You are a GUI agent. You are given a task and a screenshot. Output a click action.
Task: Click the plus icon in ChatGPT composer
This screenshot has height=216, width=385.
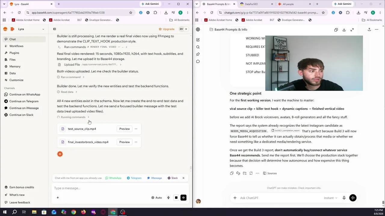click(x=235, y=198)
